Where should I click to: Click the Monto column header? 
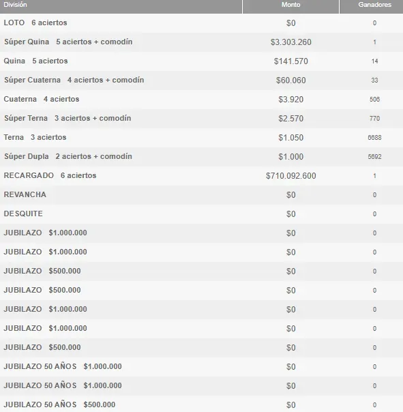pos(290,5)
